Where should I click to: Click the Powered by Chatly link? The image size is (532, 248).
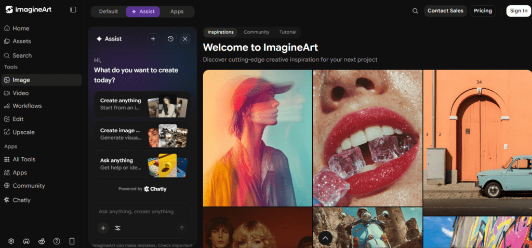(x=142, y=189)
